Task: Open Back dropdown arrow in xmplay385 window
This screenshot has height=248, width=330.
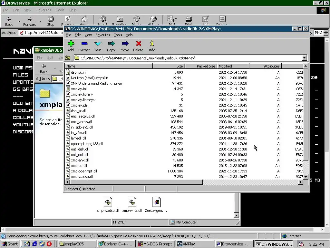Action: click(x=55, y=68)
